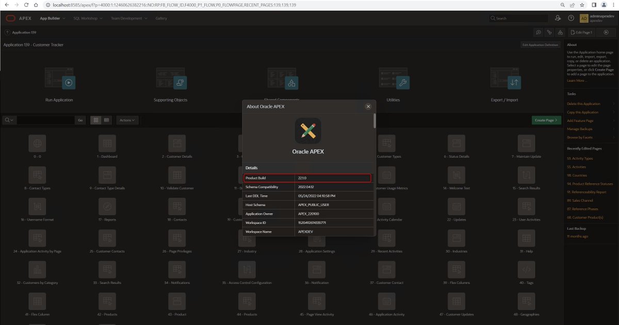The image size is (619, 325).
Task: Open the 16 - Username Format page icon
Action: click(x=37, y=206)
